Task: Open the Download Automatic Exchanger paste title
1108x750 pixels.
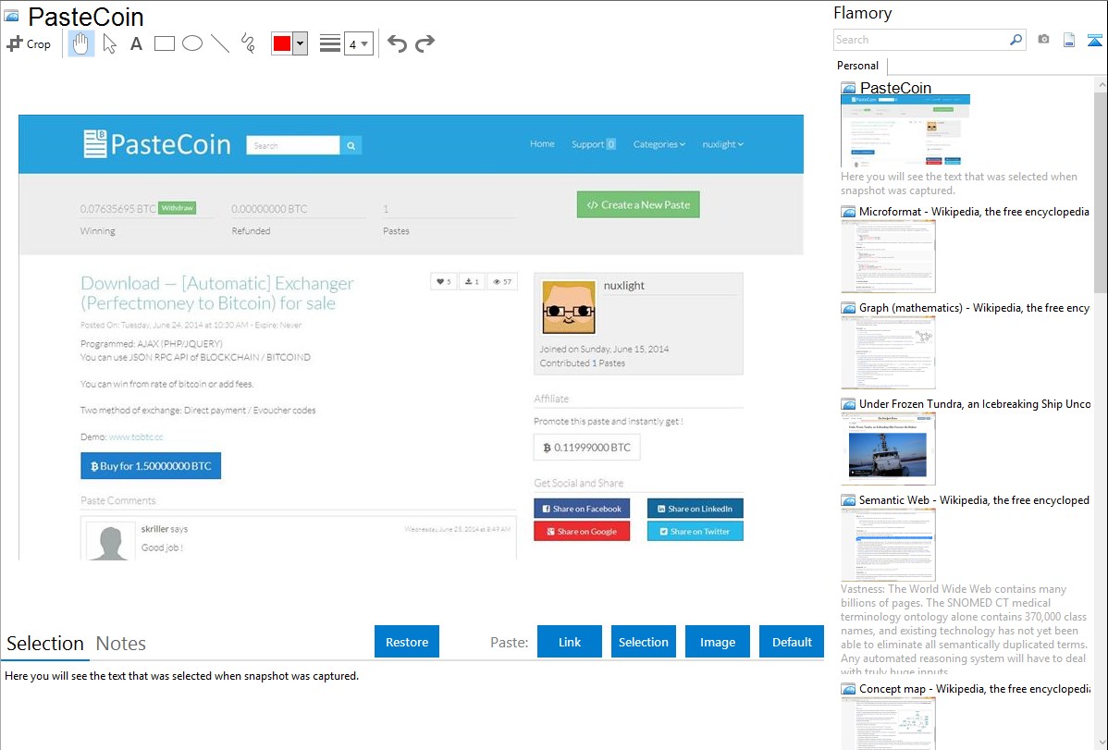Action: tap(217, 292)
